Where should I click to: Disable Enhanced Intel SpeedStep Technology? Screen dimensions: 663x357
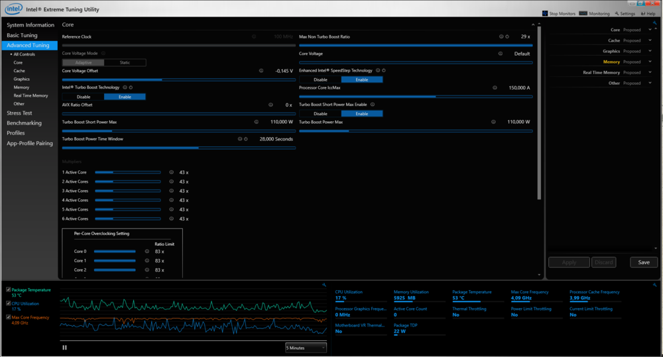[320, 79]
